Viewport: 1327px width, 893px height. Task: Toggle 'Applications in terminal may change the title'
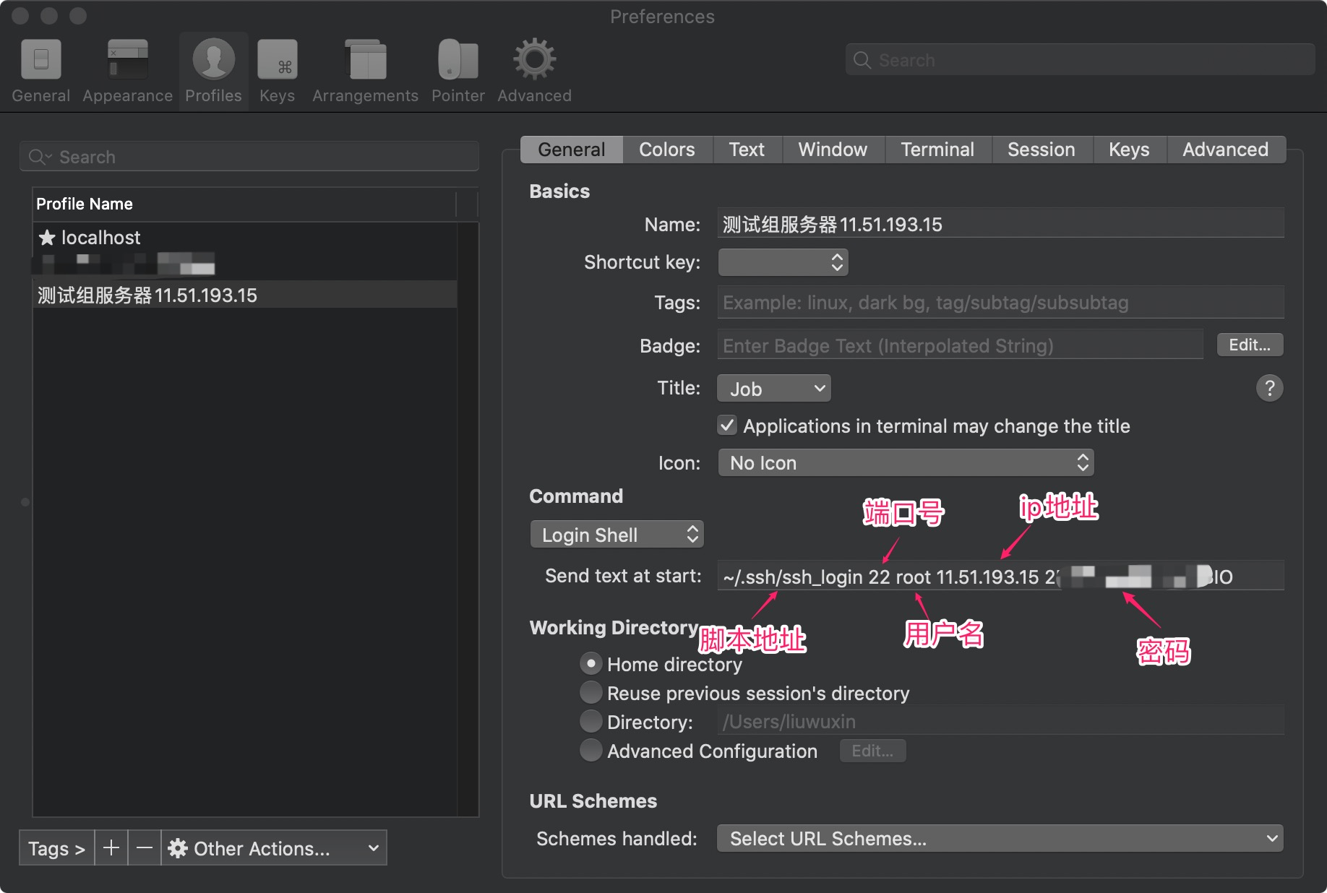(727, 426)
